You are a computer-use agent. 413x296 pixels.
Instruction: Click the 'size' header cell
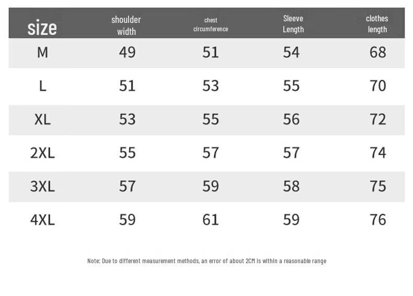click(42, 27)
